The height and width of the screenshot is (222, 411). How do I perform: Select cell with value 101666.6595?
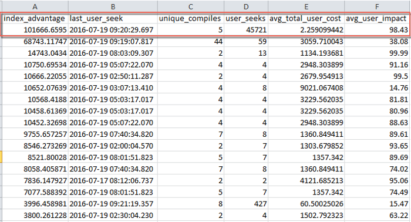tap(35, 29)
